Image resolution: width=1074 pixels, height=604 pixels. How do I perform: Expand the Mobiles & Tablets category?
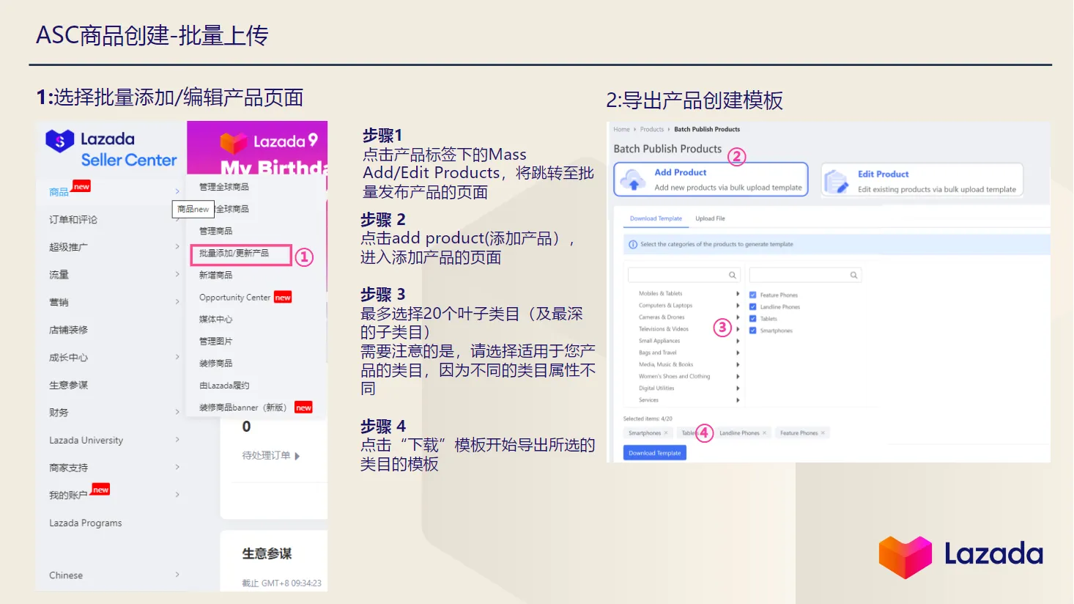coord(738,293)
